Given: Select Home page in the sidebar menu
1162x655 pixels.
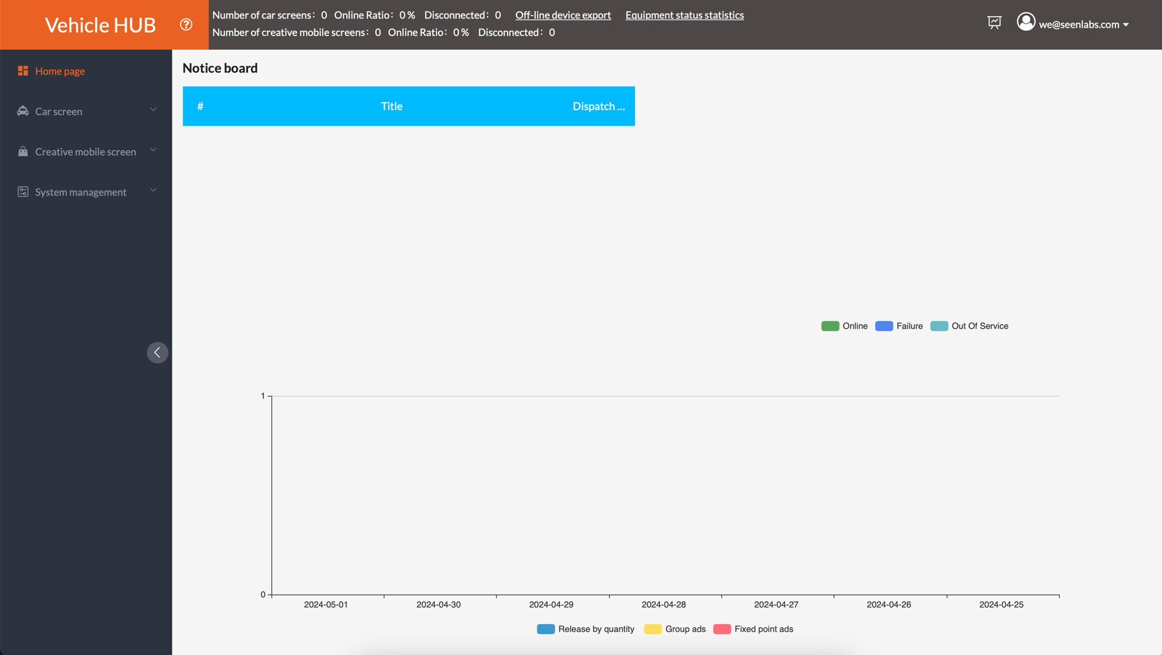Looking at the screenshot, I should click(60, 70).
